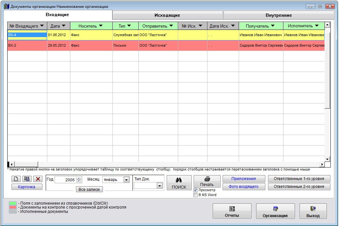The image size is (339, 226).
Task: Click Иванов Иван Иванович in Получатель column
Action: (261, 35)
